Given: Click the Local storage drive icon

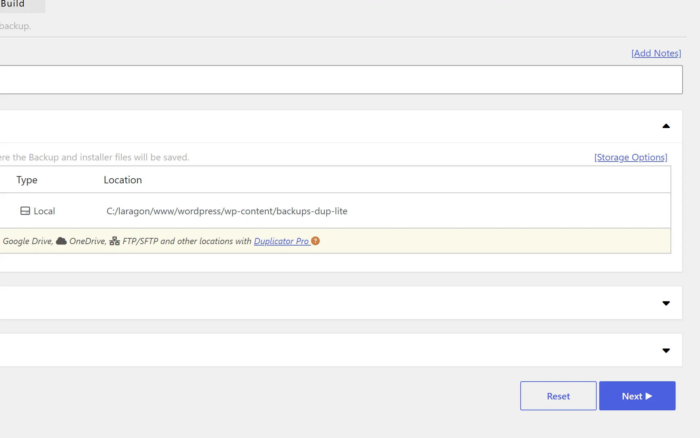Looking at the screenshot, I should tap(25, 211).
